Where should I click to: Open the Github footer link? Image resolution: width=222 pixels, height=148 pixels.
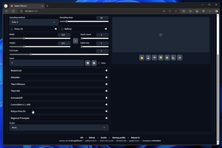click(92, 138)
